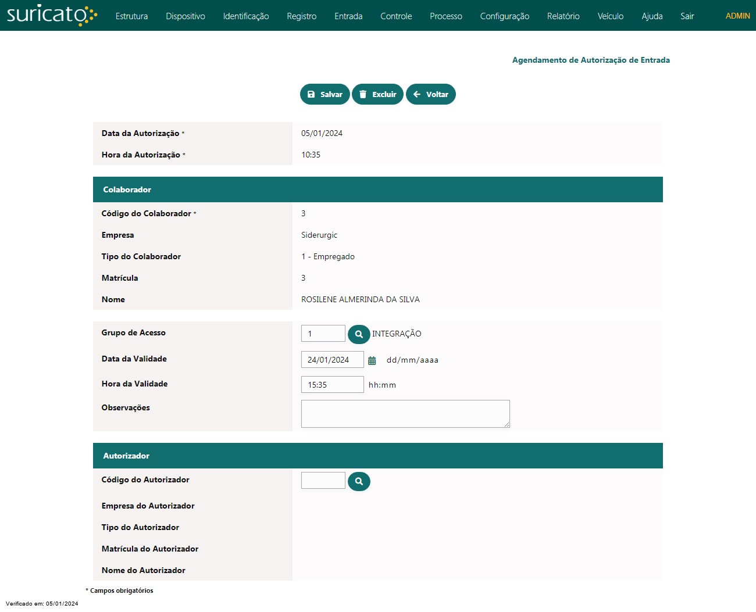Open the Registro menu

301,16
